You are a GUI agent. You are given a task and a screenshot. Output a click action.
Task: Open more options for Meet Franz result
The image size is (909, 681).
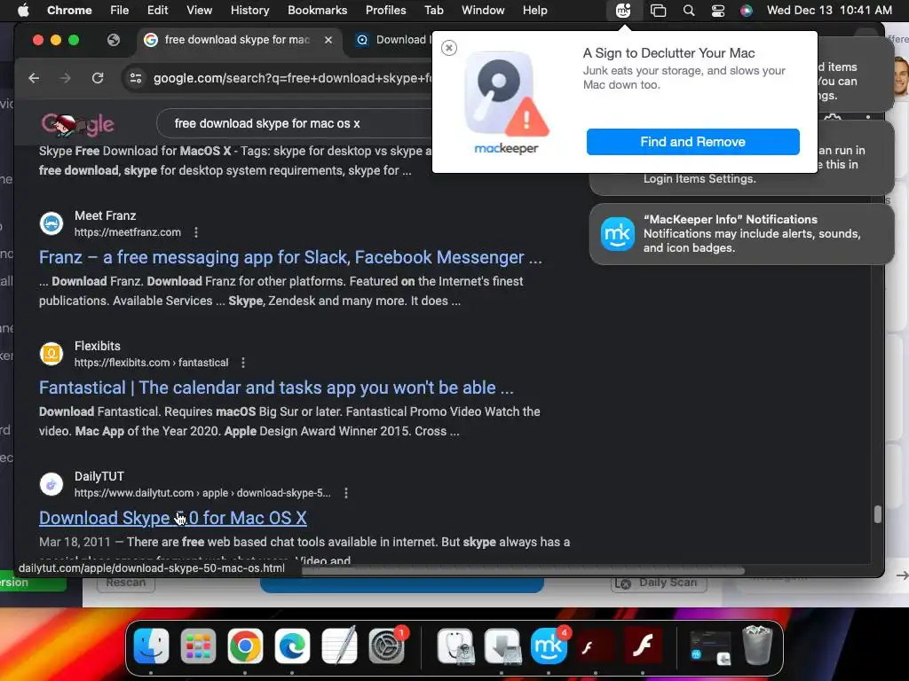pos(196,232)
